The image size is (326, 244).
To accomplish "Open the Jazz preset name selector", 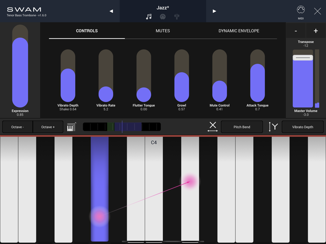I will point(163,8).
